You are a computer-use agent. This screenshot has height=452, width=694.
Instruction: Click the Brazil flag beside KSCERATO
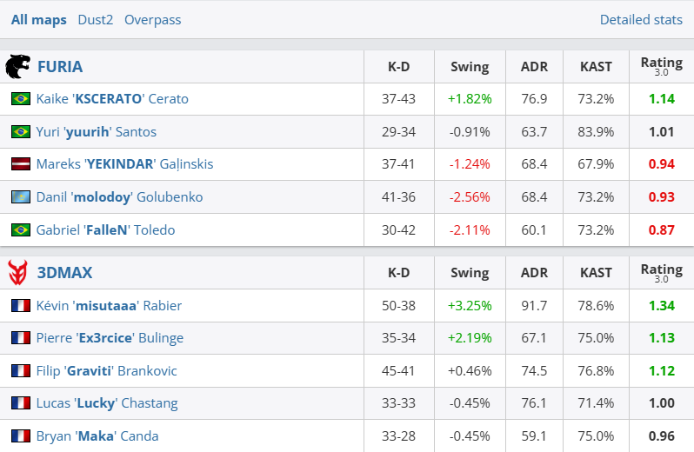click(21, 99)
